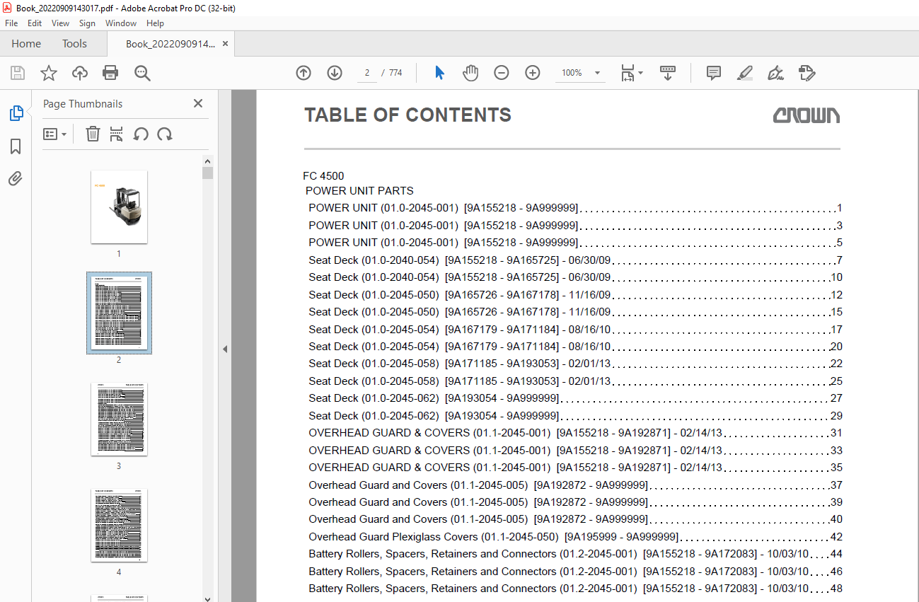The image size is (919, 602).
Task: Open the Edit menu
Action: [x=35, y=23]
